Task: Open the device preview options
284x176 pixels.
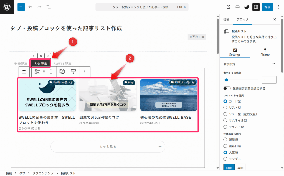Action: 237,7
